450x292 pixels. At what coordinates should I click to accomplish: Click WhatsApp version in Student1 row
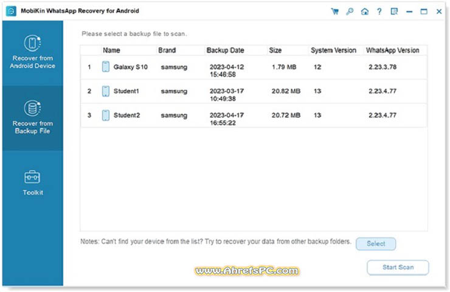382,91
